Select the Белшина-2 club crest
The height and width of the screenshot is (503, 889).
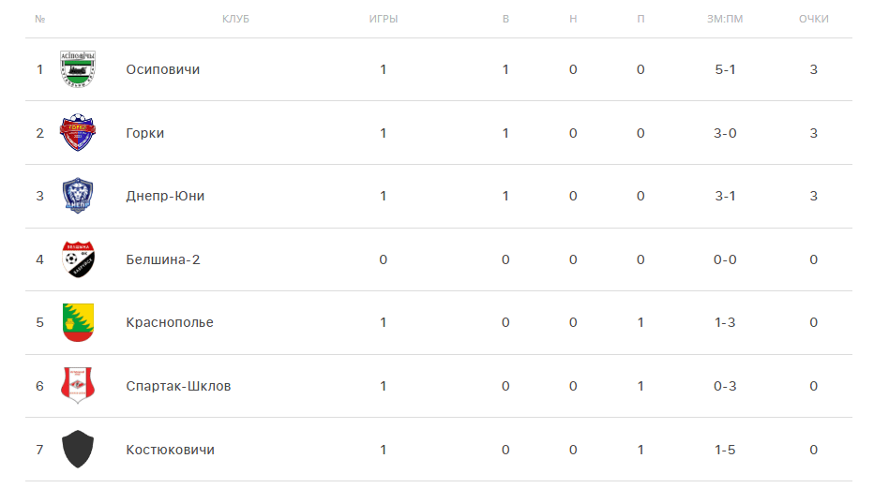[78, 259]
